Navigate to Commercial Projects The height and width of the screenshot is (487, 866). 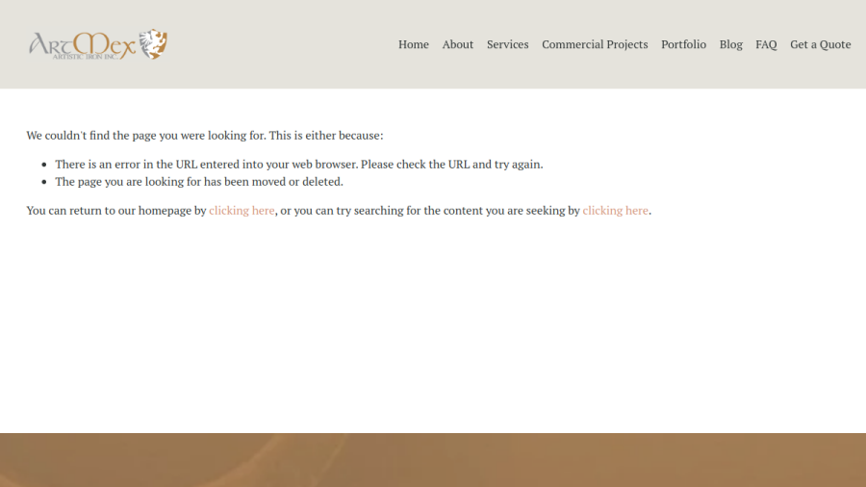[x=595, y=44]
